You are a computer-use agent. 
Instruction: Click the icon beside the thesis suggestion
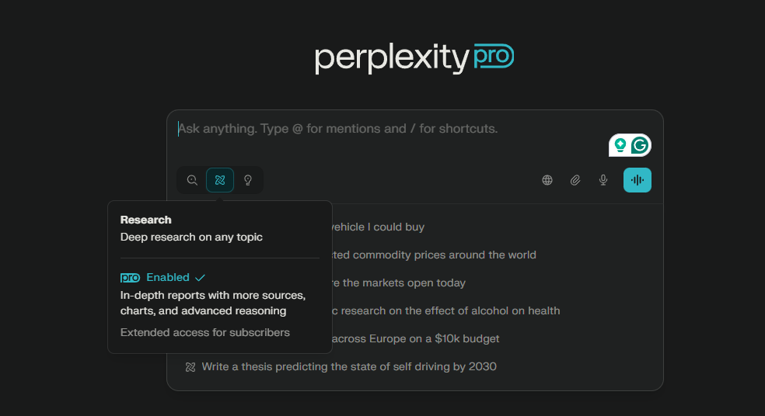pos(190,366)
